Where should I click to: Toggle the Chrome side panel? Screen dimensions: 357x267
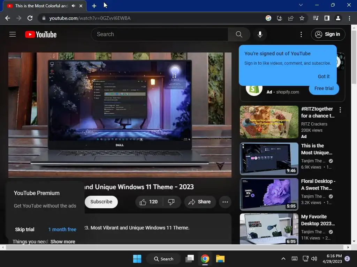click(327, 18)
